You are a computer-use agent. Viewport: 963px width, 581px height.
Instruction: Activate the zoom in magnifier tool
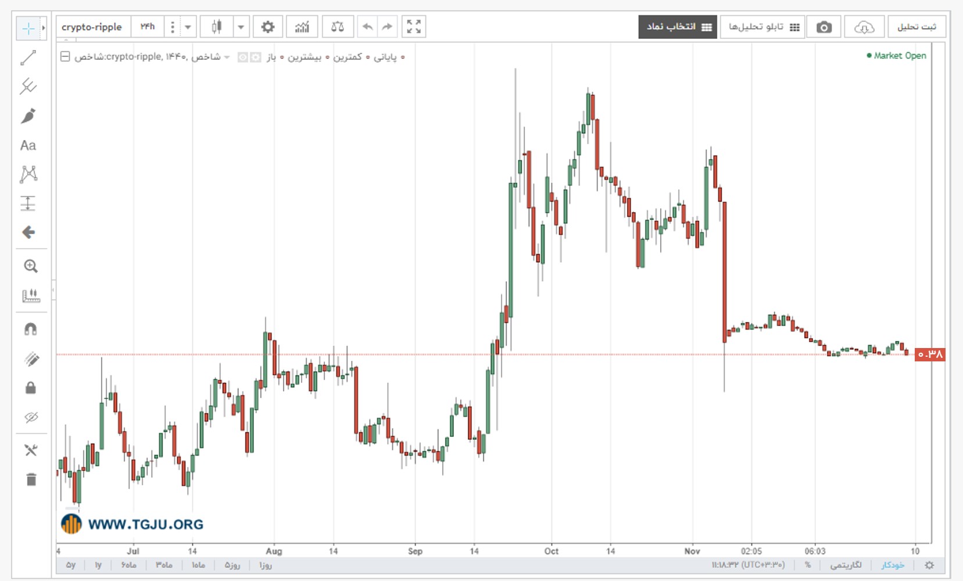coord(31,266)
